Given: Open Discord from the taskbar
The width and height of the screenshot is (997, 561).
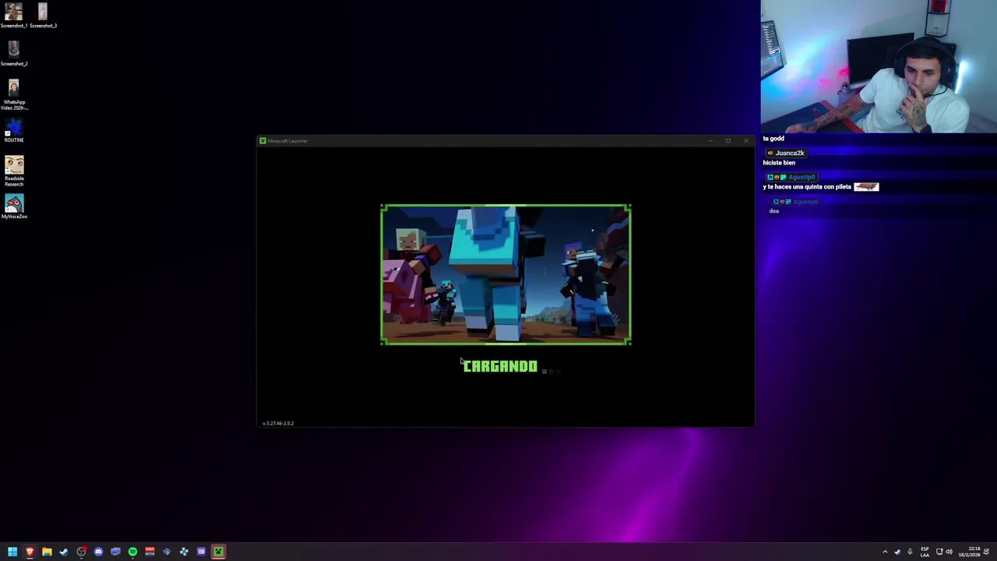Looking at the screenshot, I should click(x=98, y=552).
